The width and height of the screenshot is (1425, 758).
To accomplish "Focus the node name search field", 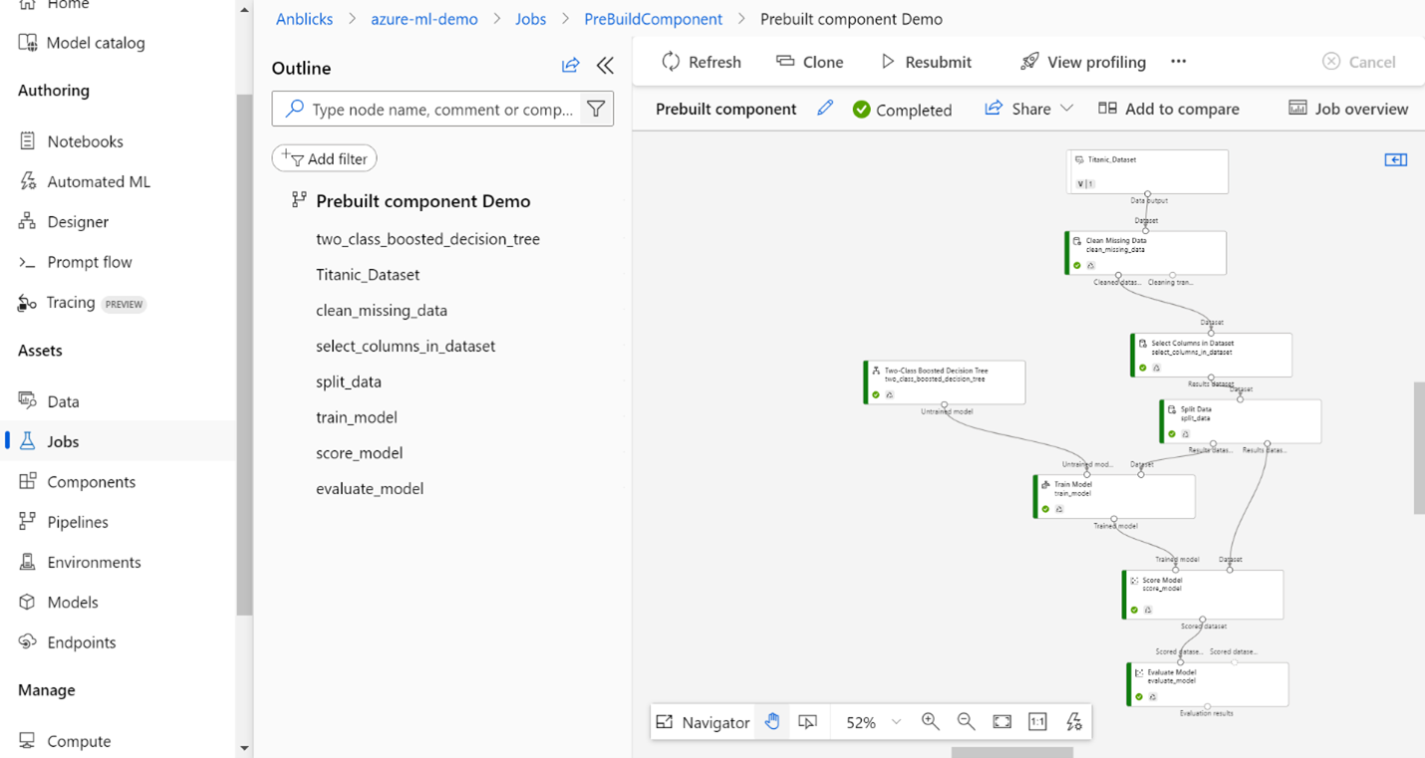I will [442, 109].
